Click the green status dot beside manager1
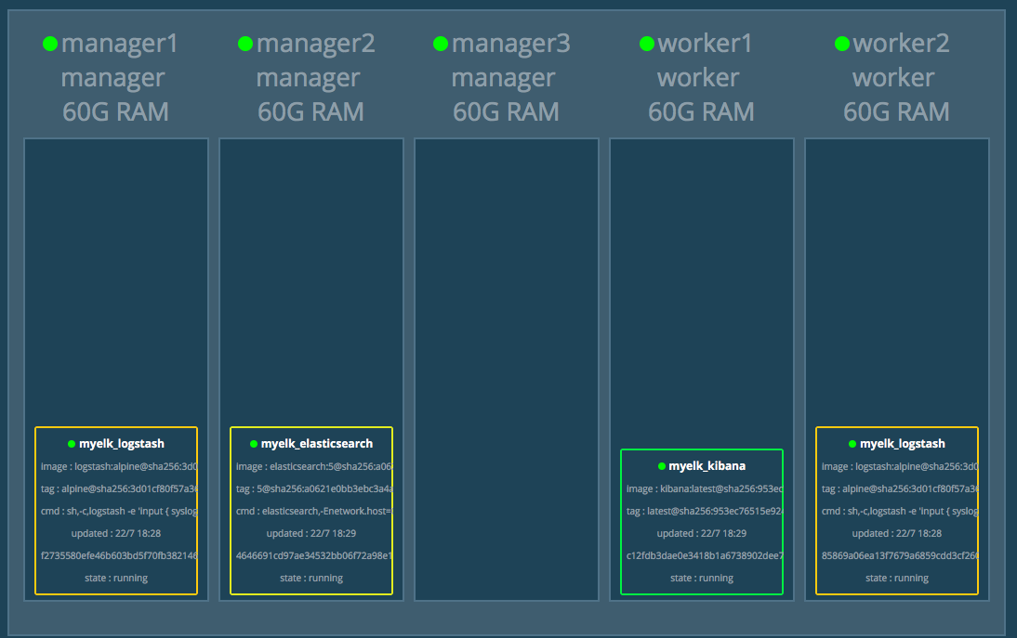 coord(50,44)
